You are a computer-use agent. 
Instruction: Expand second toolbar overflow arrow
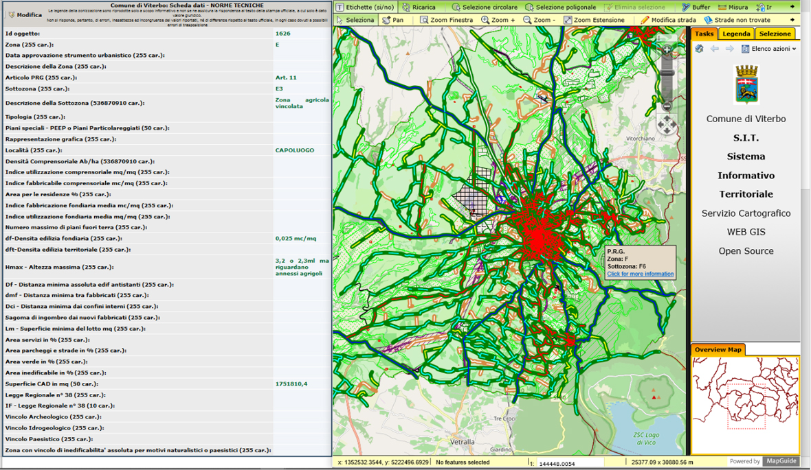pos(792,20)
